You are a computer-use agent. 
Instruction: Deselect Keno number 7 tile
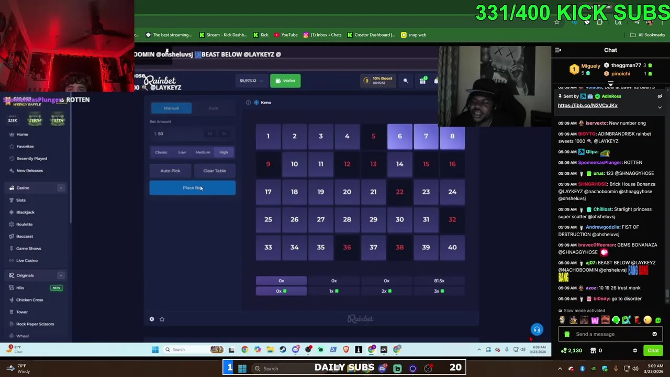(x=426, y=137)
